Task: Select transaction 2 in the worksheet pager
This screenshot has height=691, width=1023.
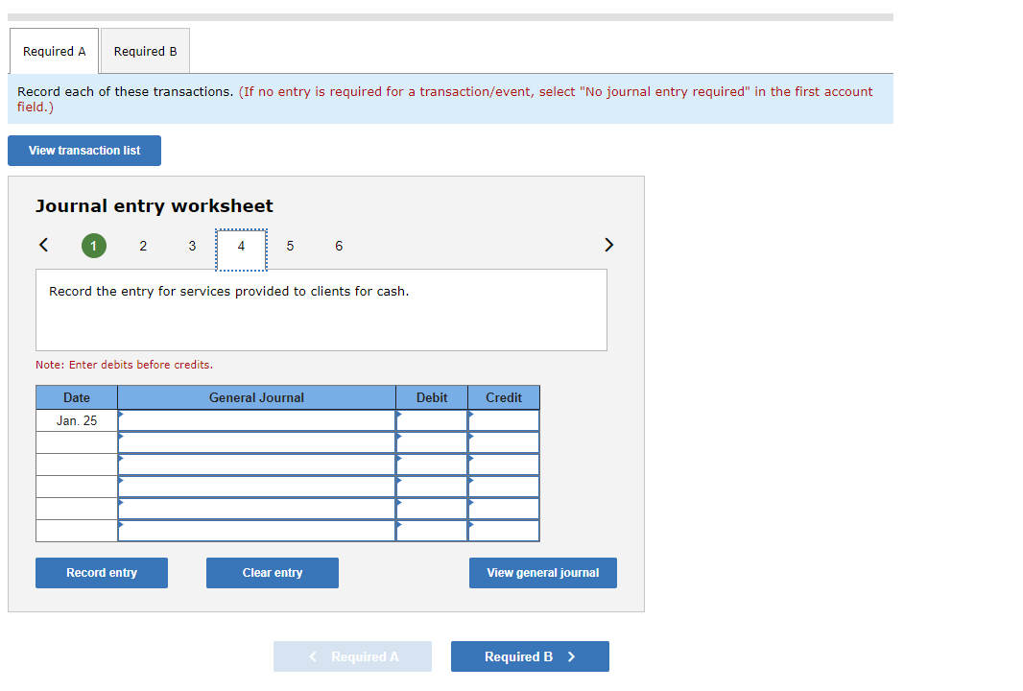Action: coord(142,246)
